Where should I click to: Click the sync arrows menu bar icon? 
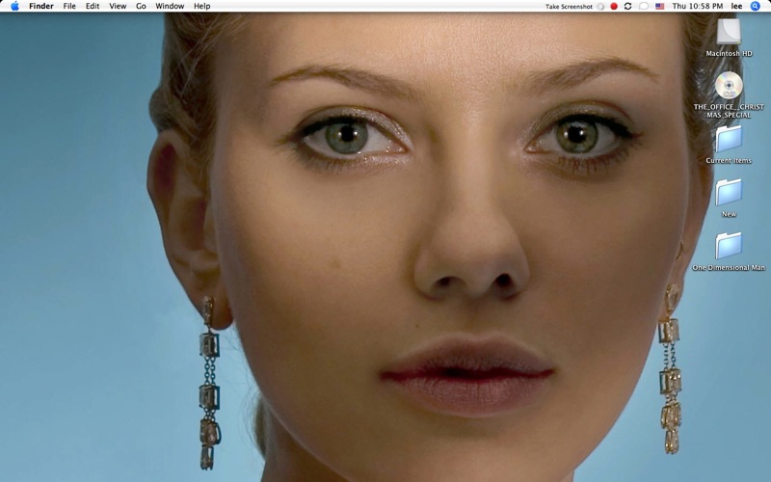628,7
